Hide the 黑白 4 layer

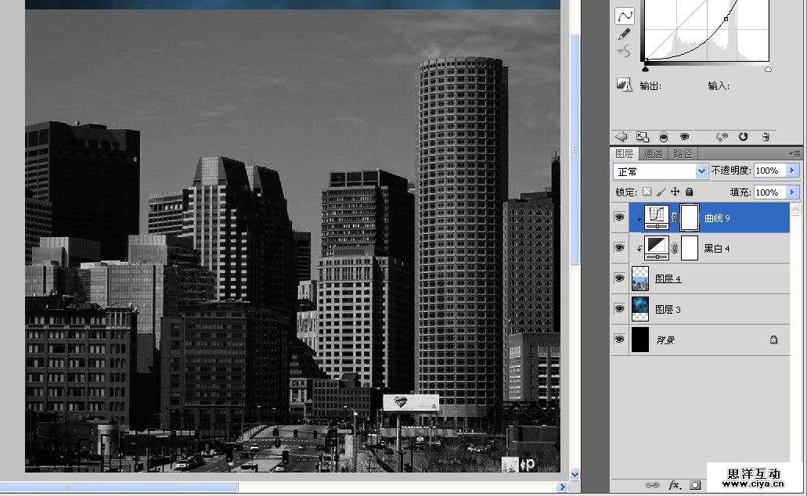pos(619,248)
